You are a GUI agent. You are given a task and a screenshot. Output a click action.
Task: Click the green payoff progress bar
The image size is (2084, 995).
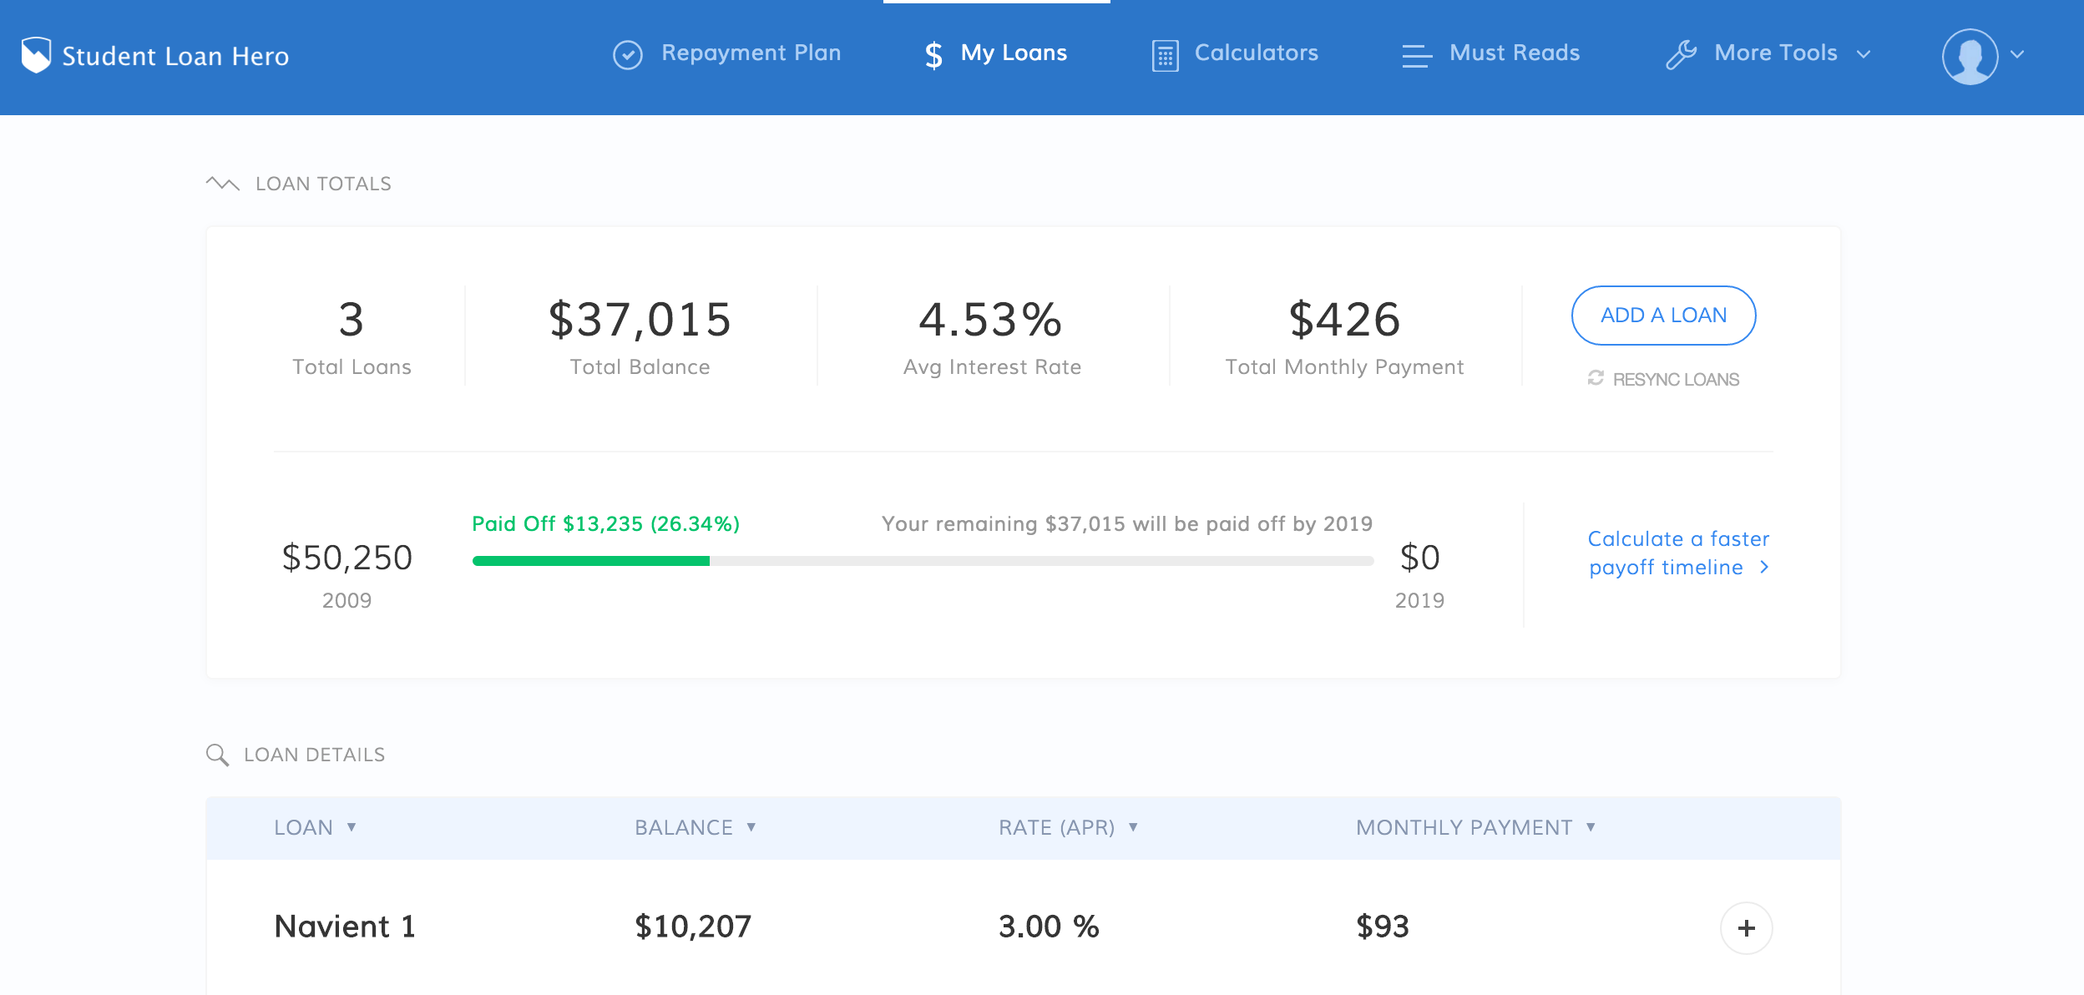tap(591, 560)
